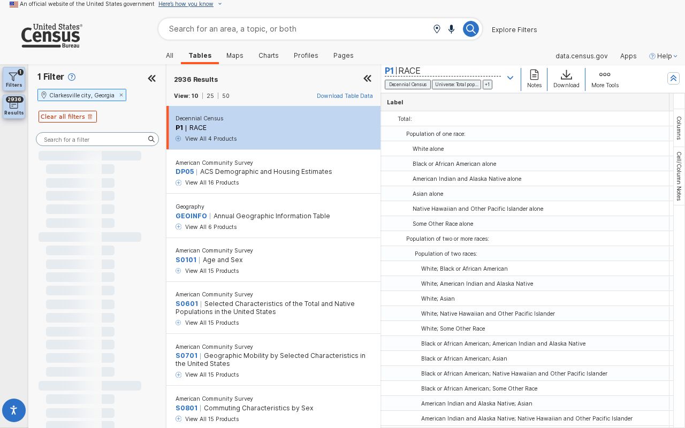Viewport: 685px width, 428px height.
Task: Switch to the Maps tab
Action: [x=235, y=56]
